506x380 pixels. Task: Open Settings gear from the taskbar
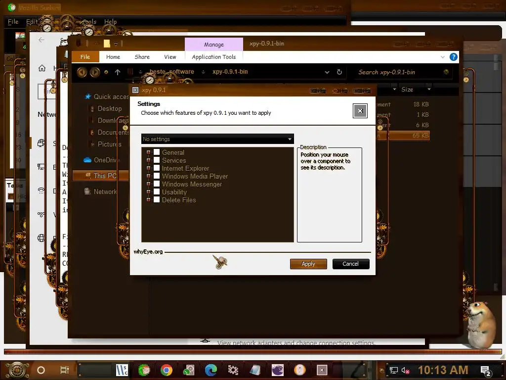pyautogui.click(x=233, y=370)
